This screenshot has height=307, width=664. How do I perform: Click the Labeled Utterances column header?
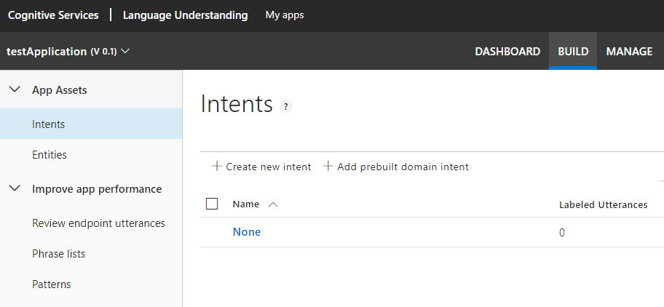pos(603,204)
